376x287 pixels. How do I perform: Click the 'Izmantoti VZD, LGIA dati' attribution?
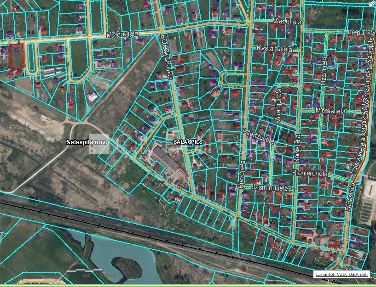coord(341,275)
